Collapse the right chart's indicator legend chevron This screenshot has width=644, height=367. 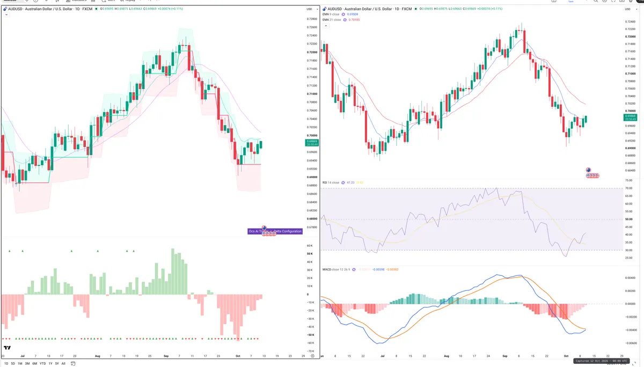click(x=327, y=26)
